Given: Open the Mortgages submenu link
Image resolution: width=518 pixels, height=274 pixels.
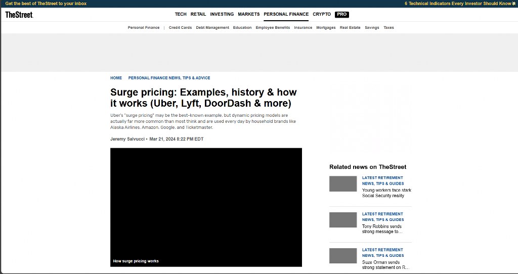Looking at the screenshot, I should (326, 28).
